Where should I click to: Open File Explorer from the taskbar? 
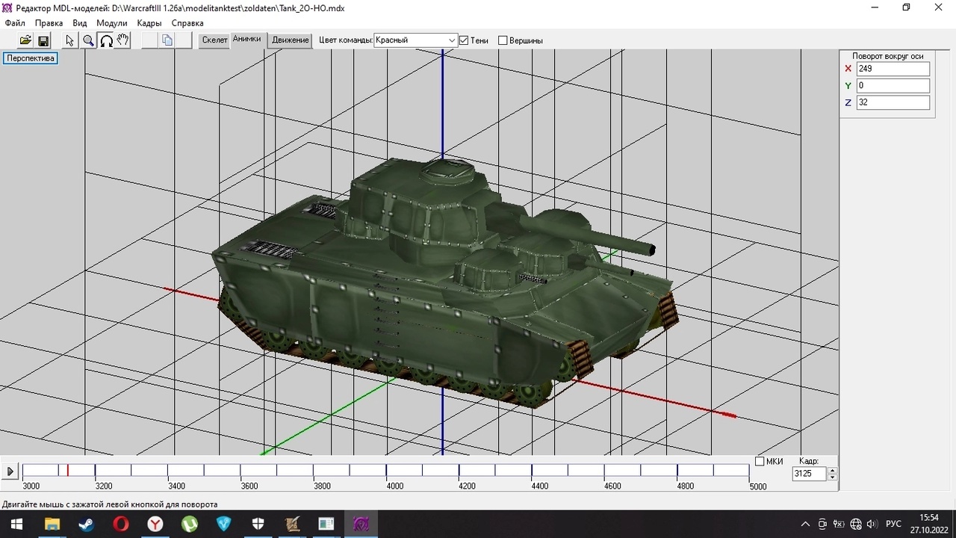point(52,524)
